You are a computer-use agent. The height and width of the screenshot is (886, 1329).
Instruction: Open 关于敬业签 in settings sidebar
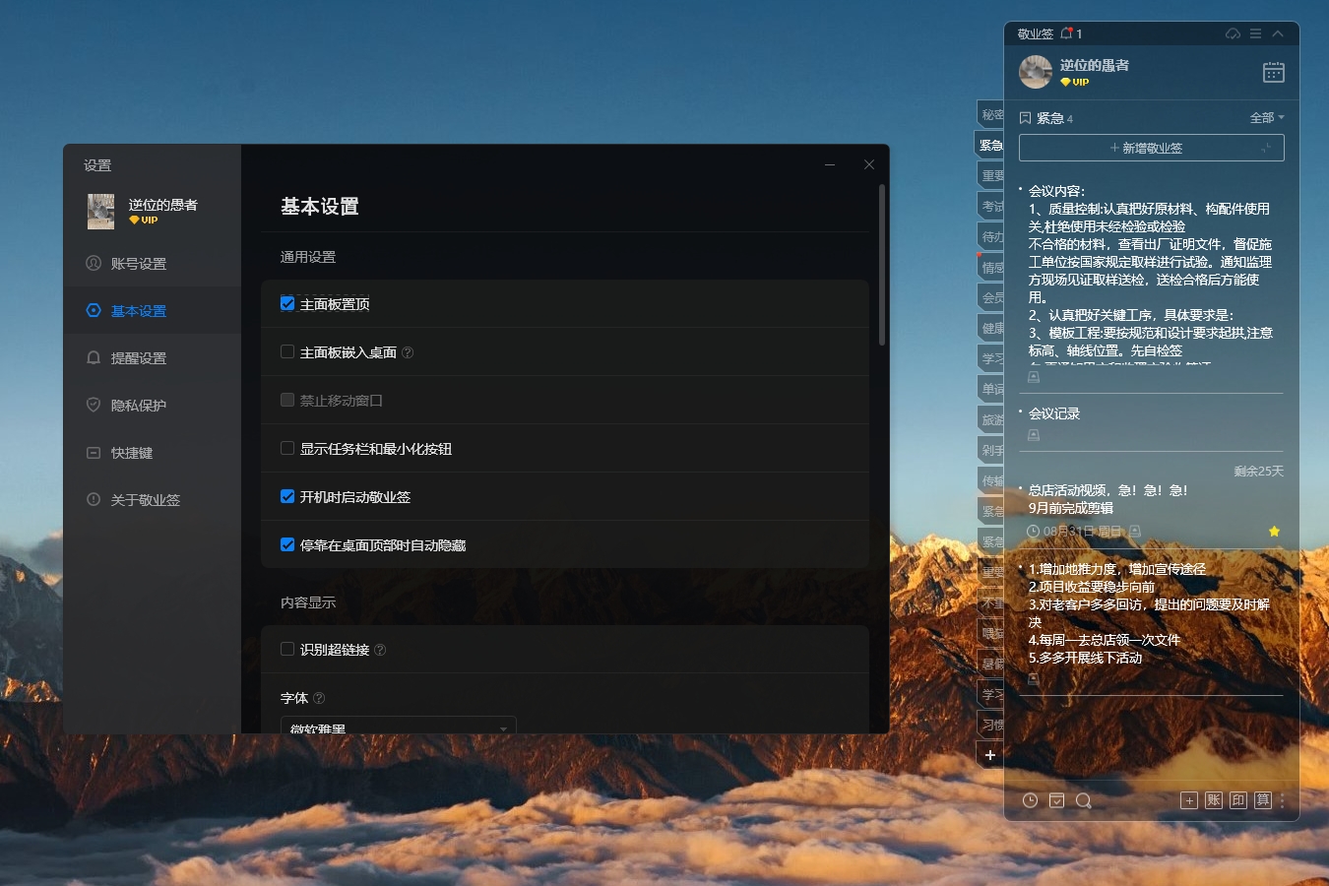click(153, 500)
